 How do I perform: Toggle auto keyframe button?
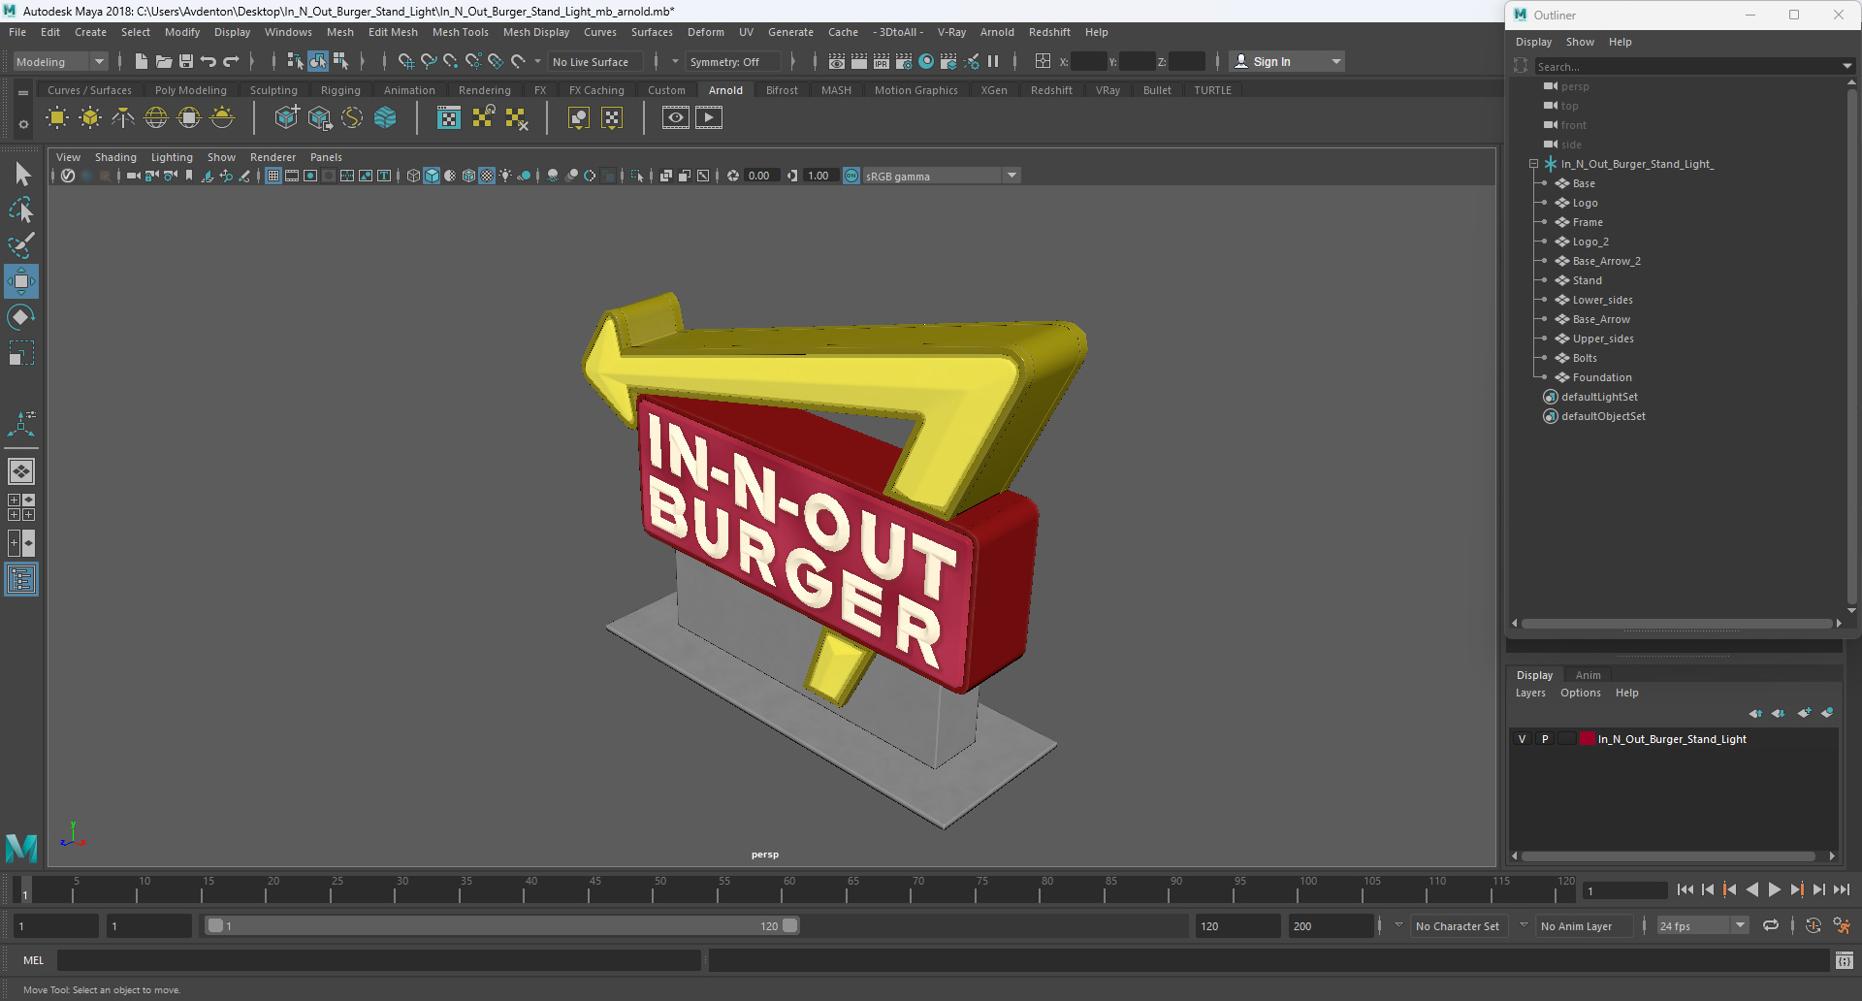tap(1814, 925)
